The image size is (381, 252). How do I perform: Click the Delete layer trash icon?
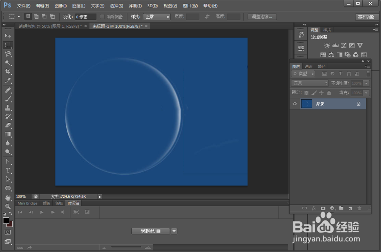[359, 208]
